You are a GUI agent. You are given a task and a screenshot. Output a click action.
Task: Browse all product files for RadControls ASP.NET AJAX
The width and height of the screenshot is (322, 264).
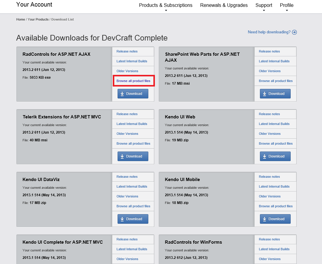(133, 81)
